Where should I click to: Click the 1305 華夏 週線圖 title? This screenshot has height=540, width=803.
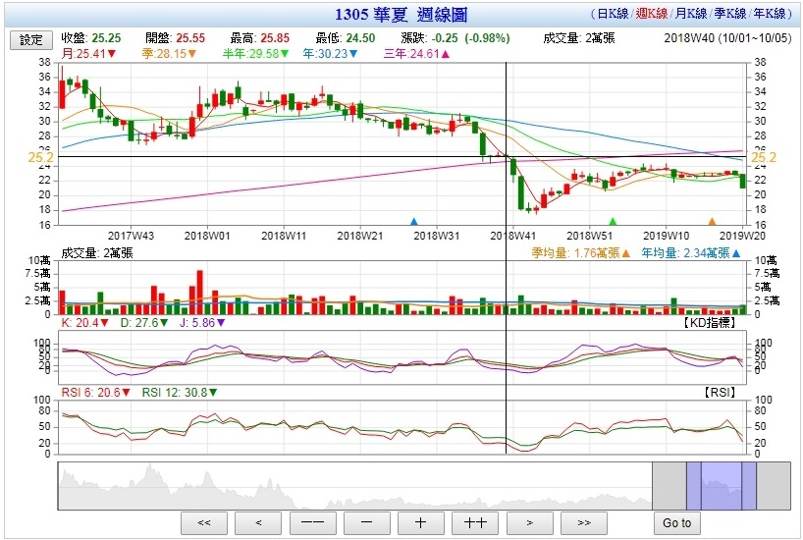(401, 15)
